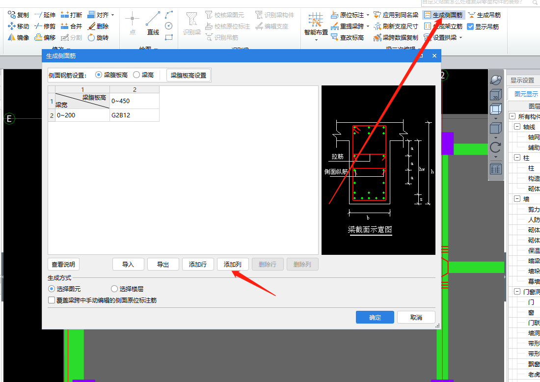
Task: Select the 移动 move tool
Action: coord(18,26)
